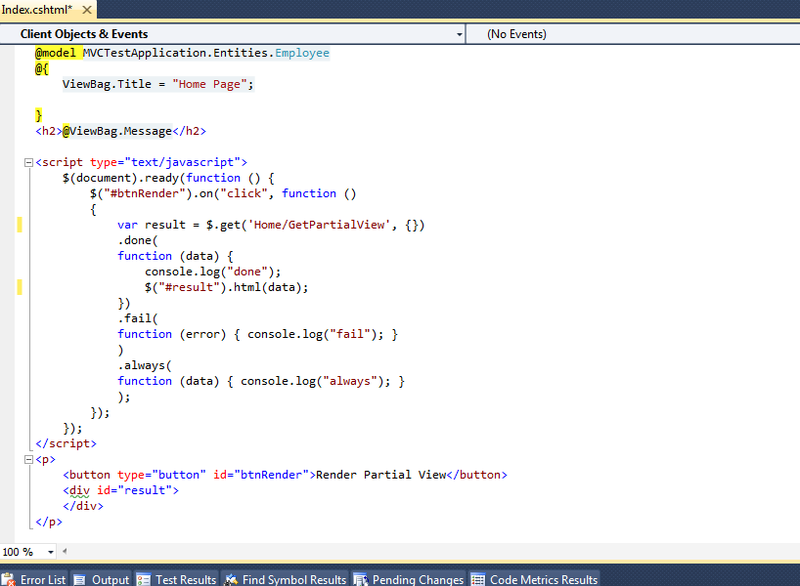This screenshot has height=586, width=800.
Task: Click the console.log("fail") statement
Action: [x=315, y=334]
